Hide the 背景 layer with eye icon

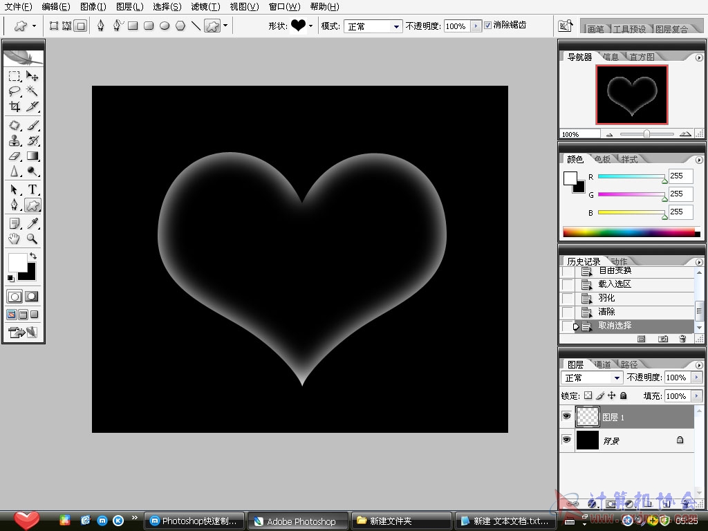[x=566, y=440]
